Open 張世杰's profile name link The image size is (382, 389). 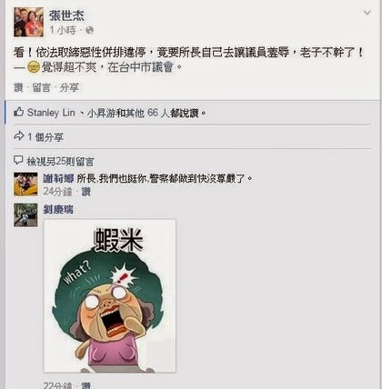tap(66, 15)
